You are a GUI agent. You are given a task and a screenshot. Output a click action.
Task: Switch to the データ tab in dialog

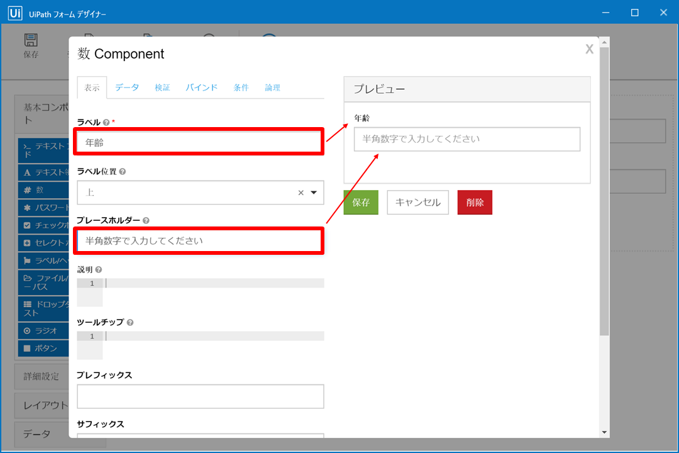click(x=127, y=87)
